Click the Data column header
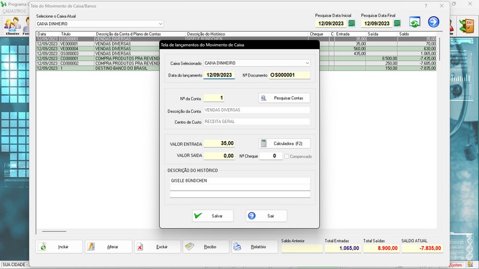This screenshot has width=479, height=269. [48, 34]
